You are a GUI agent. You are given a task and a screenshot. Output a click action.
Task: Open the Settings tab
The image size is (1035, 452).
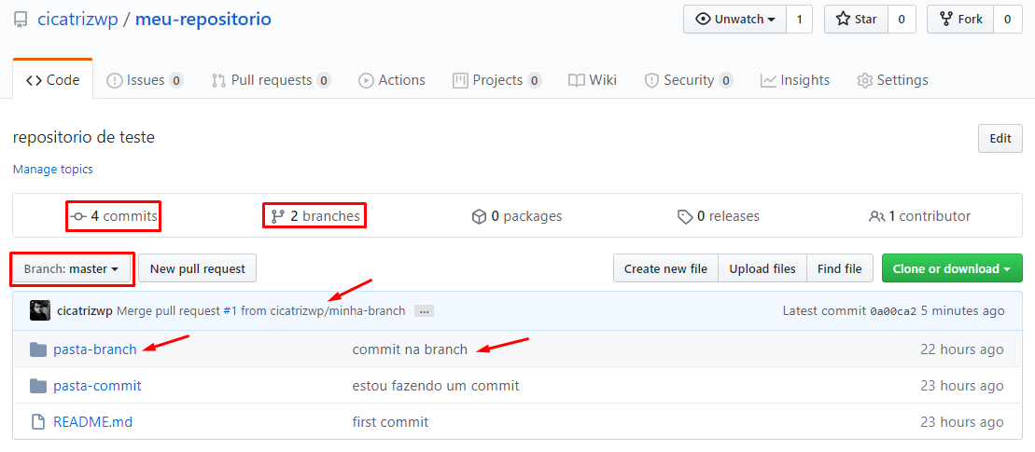(892, 80)
